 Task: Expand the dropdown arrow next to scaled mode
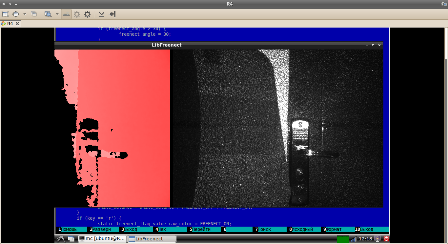click(x=57, y=14)
